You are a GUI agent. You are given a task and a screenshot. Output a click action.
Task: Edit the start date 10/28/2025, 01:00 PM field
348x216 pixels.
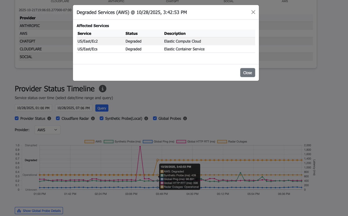tap(33, 108)
